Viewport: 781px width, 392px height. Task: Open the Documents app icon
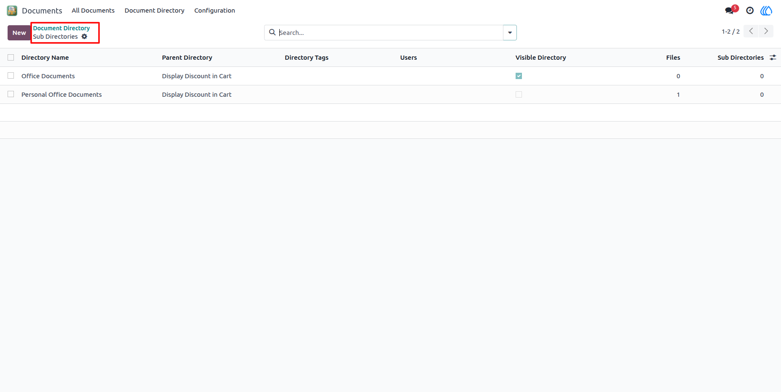point(12,11)
